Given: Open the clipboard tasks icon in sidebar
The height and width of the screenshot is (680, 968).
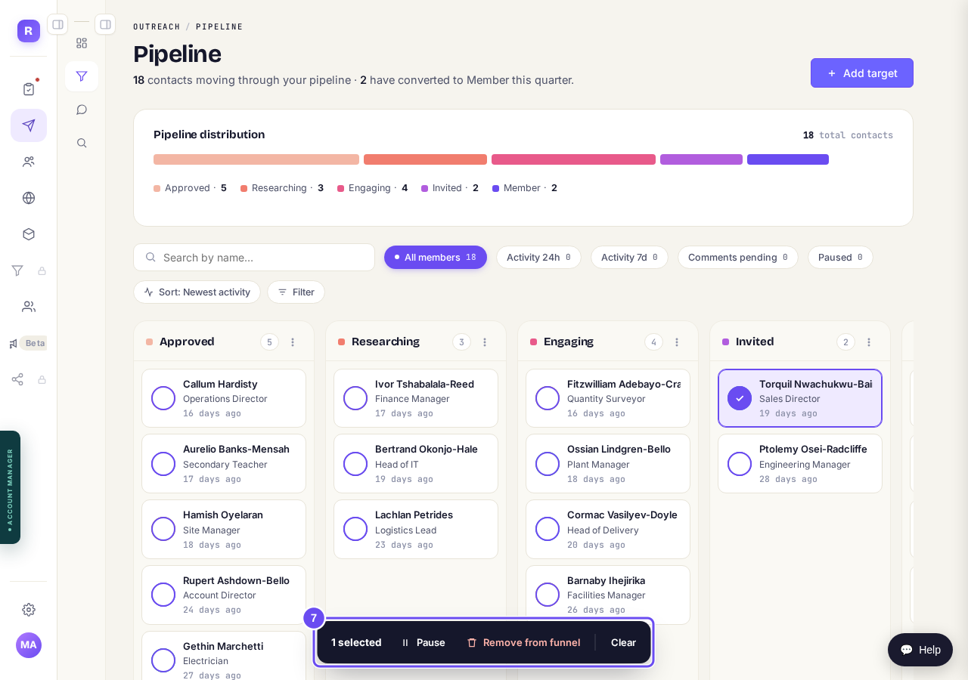Looking at the screenshot, I should point(29,89).
